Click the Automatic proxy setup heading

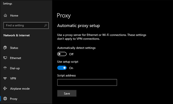tap(78, 26)
